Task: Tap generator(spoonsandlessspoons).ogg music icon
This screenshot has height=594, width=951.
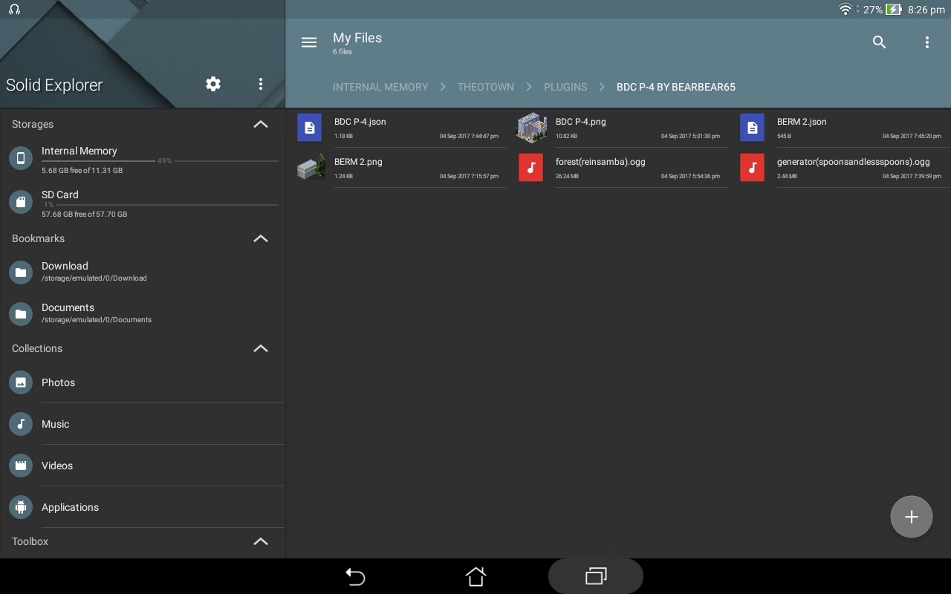Action: tap(753, 168)
